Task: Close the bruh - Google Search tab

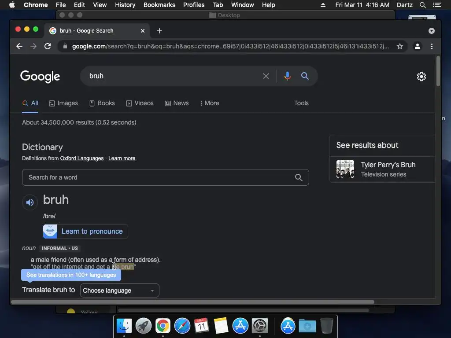Action: pos(143,31)
